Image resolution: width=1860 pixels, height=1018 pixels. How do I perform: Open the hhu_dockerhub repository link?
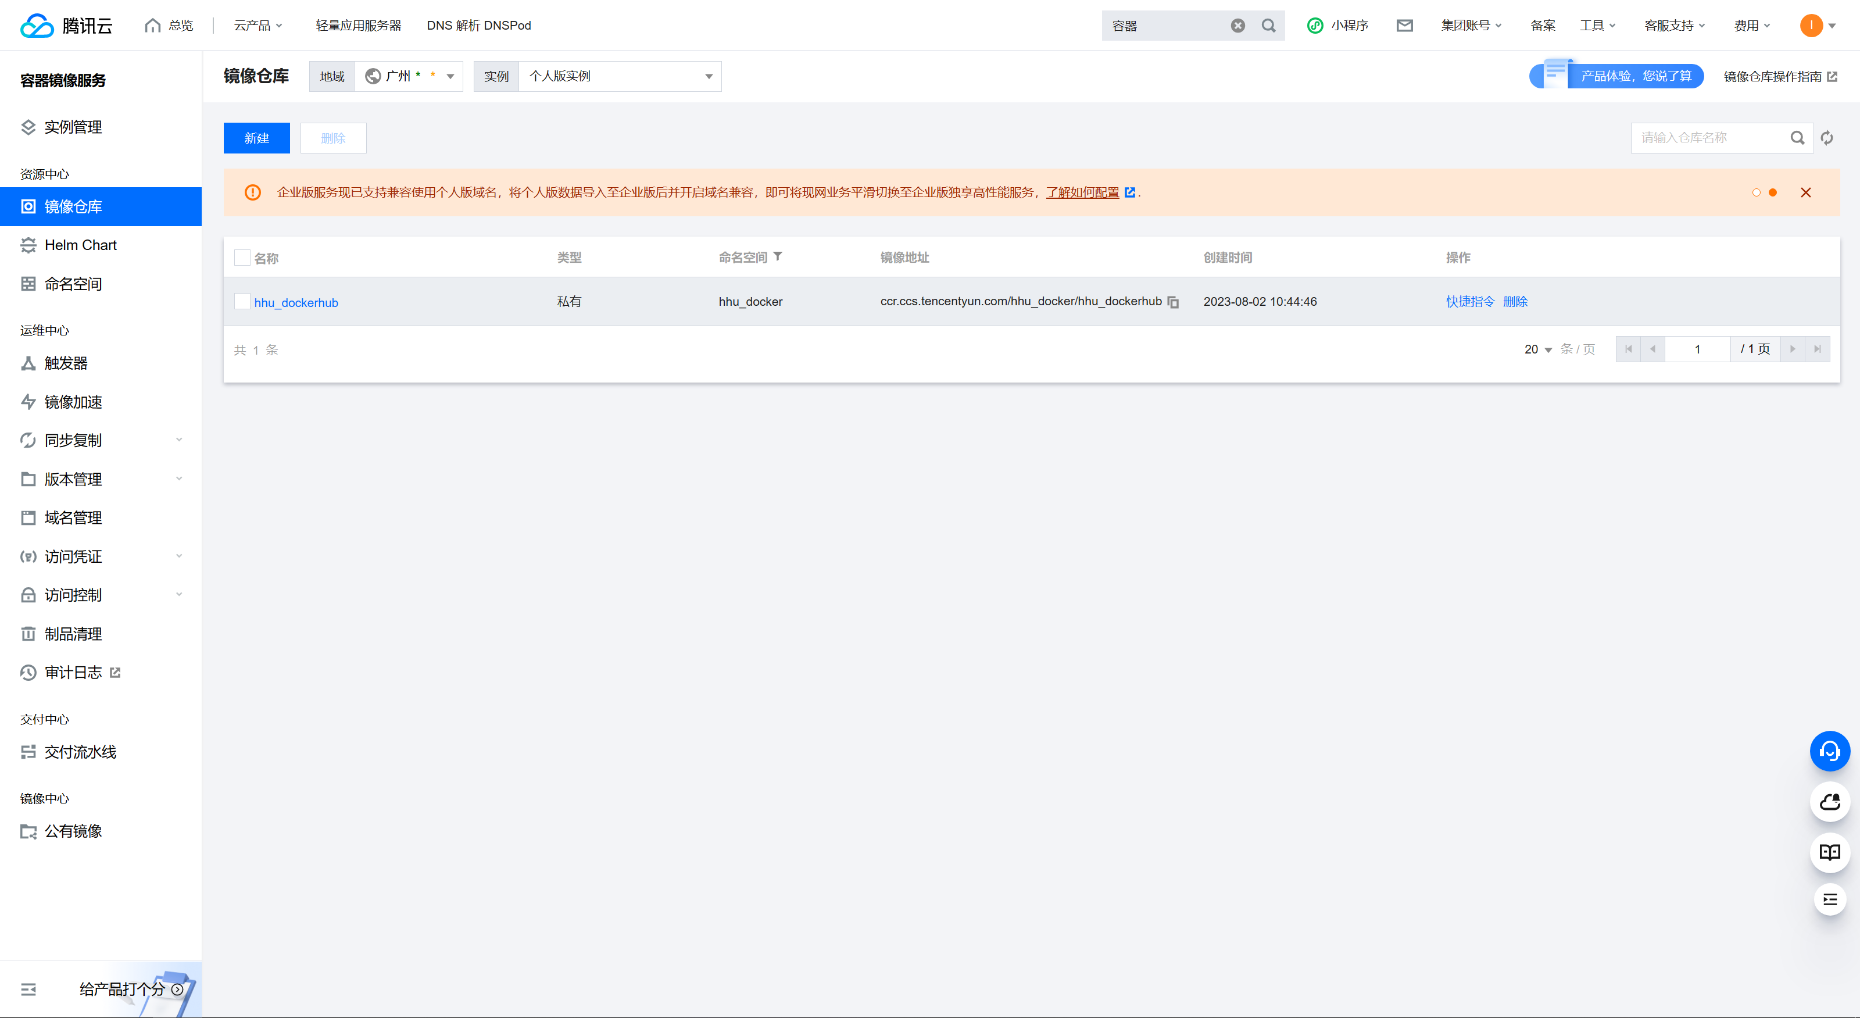tap(296, 302)
